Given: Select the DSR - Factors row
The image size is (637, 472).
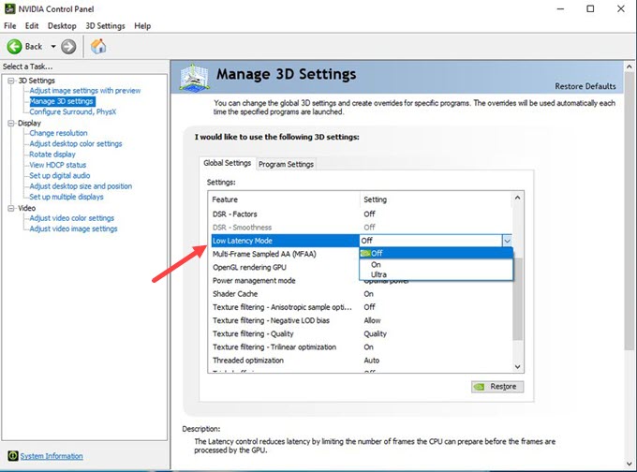Looking at the screenshot, I should (362, 214).
